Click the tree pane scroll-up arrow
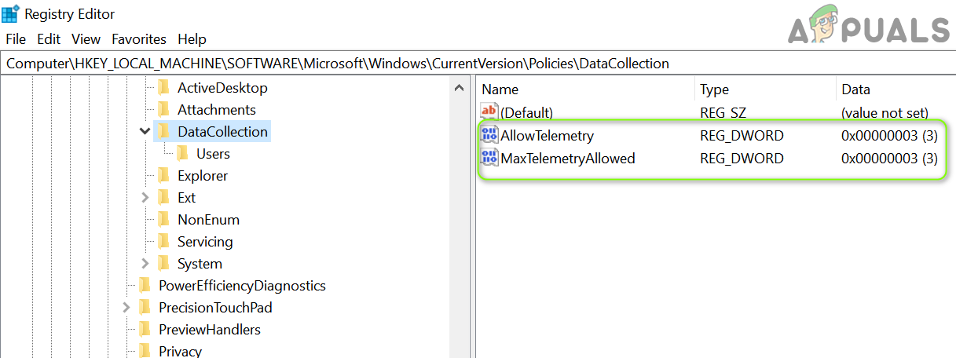956x358 pixels. [460, 88]
